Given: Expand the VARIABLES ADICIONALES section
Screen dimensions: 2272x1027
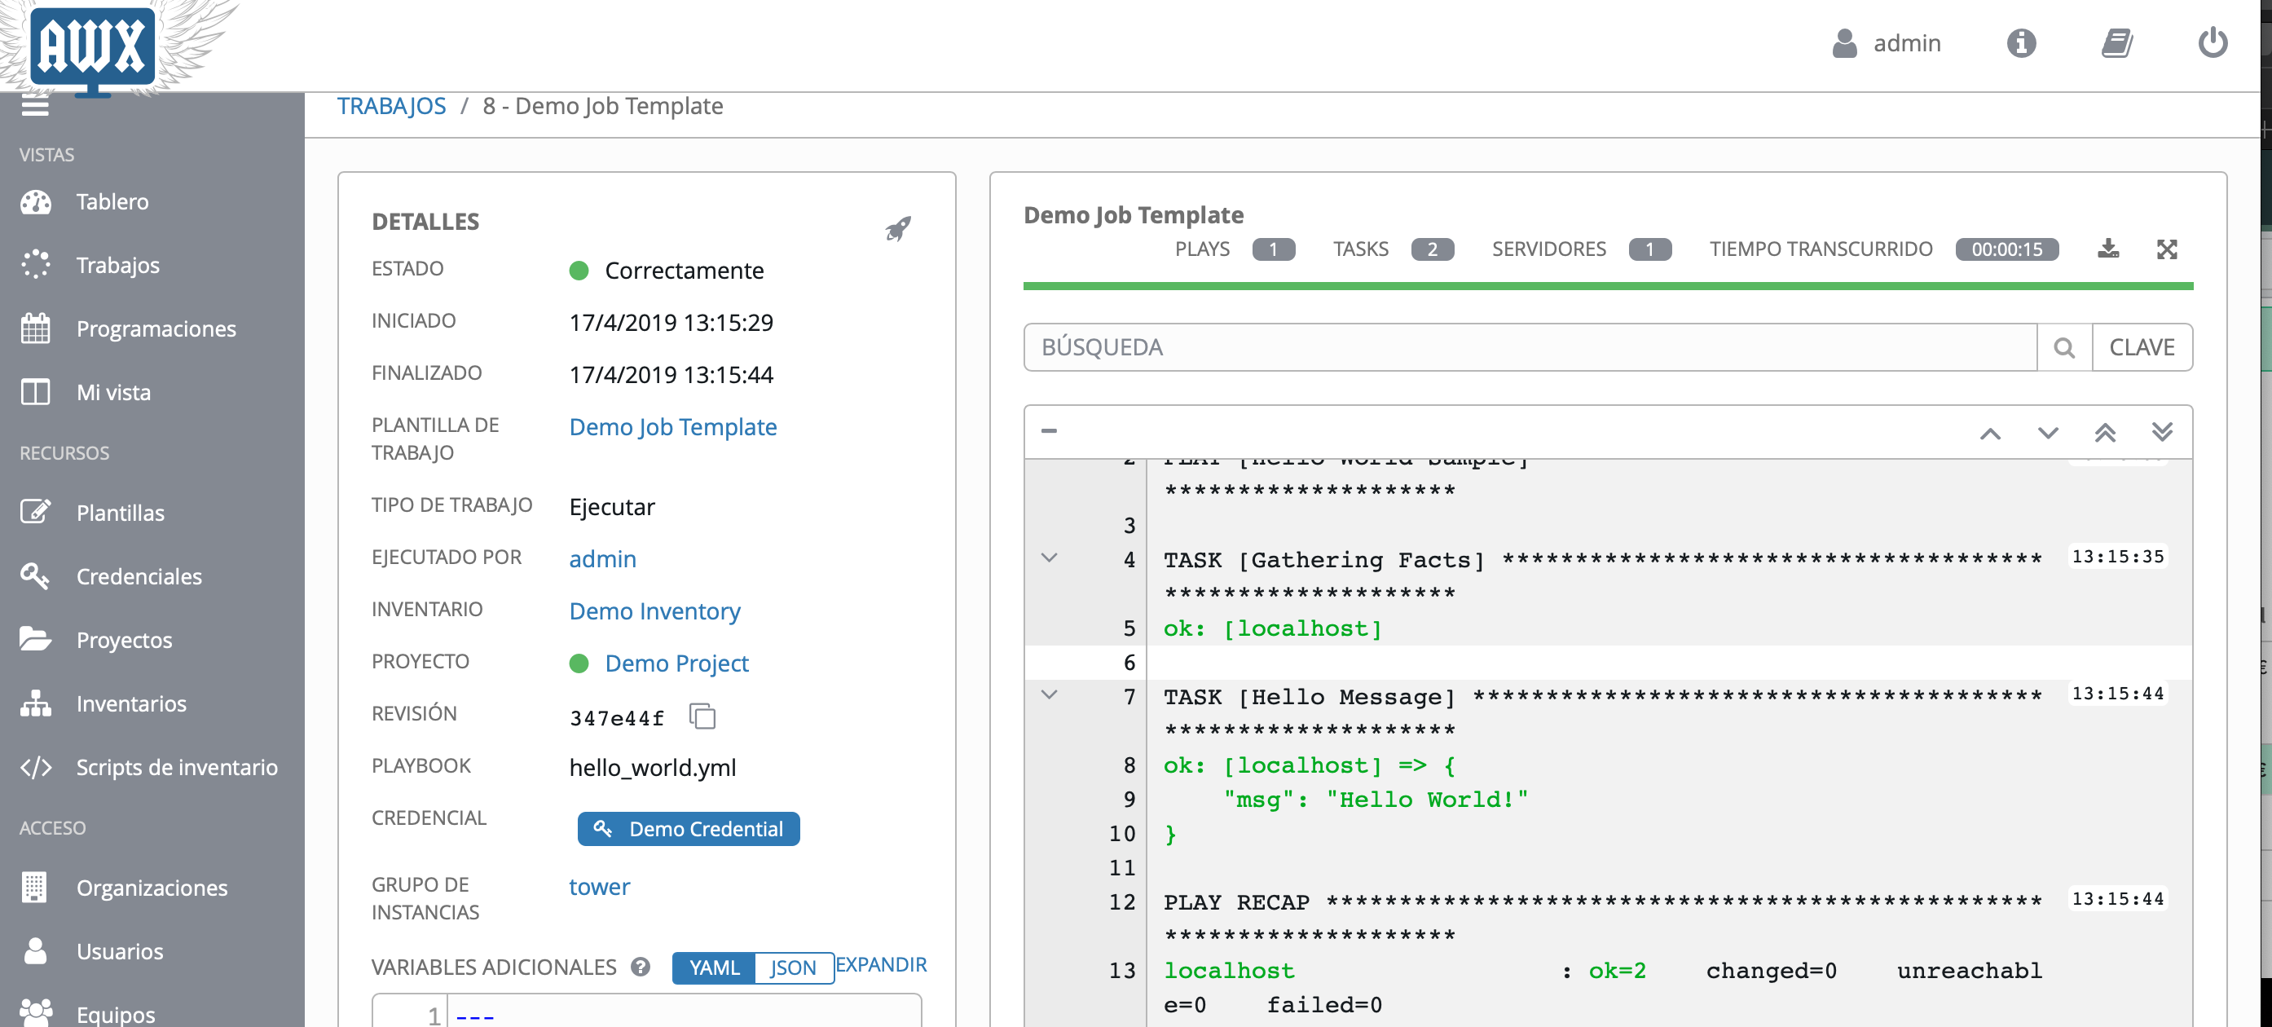Looking at the screenshot, I should (884, 965).
